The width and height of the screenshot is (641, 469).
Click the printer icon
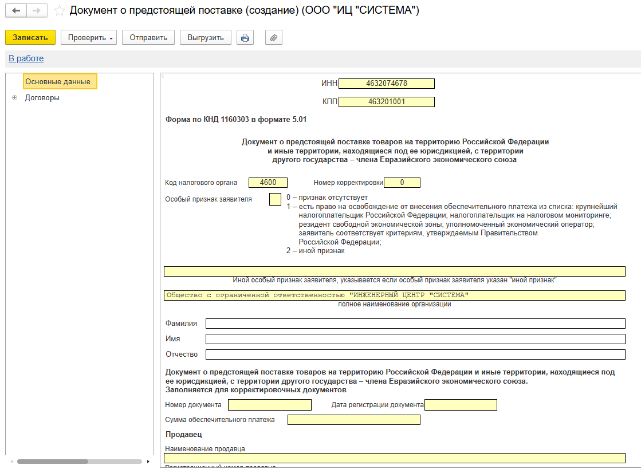pyautogui.click(x=245, y=38)
